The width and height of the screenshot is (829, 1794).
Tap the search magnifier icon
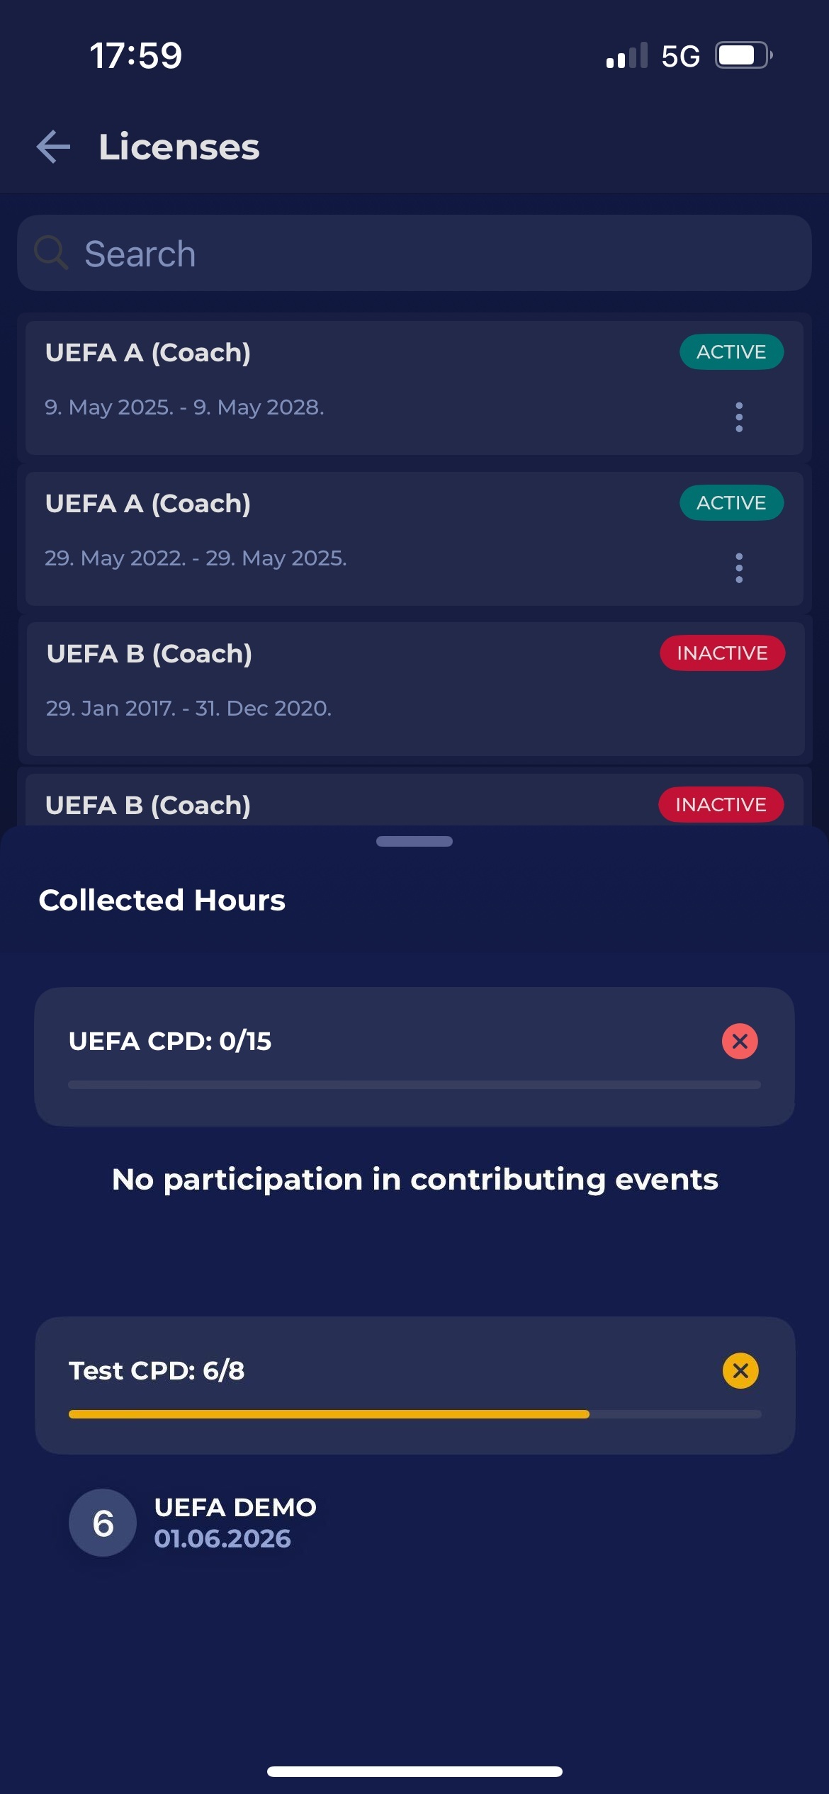pos(51,254)
